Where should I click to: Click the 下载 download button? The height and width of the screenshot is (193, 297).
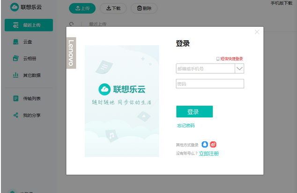113,8
